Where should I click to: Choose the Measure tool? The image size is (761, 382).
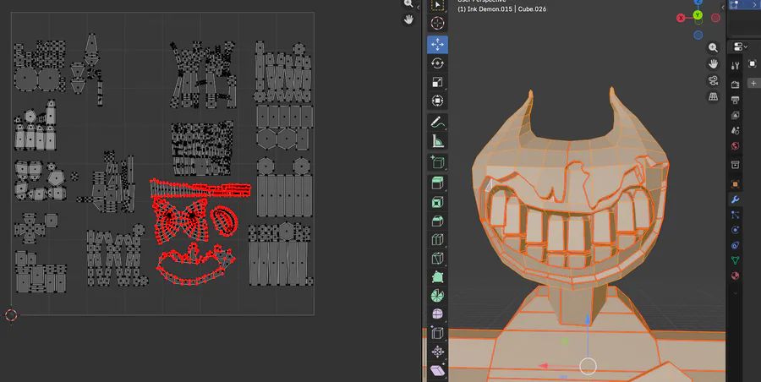[437, 141]
